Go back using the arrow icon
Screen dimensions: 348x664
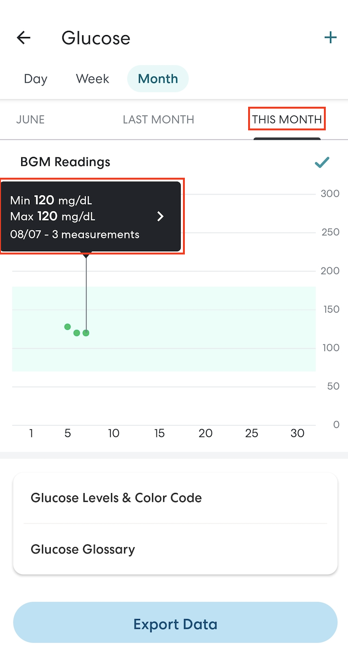point(23,38)
